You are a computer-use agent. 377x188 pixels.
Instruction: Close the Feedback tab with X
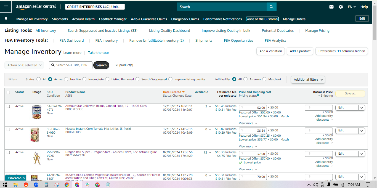pos(24,178)
